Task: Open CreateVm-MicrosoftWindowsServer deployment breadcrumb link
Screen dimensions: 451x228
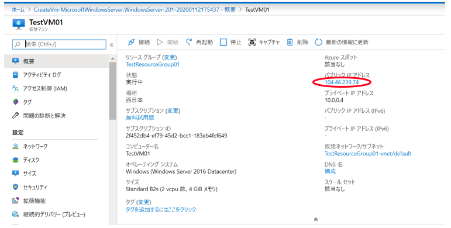Action: 135,9
